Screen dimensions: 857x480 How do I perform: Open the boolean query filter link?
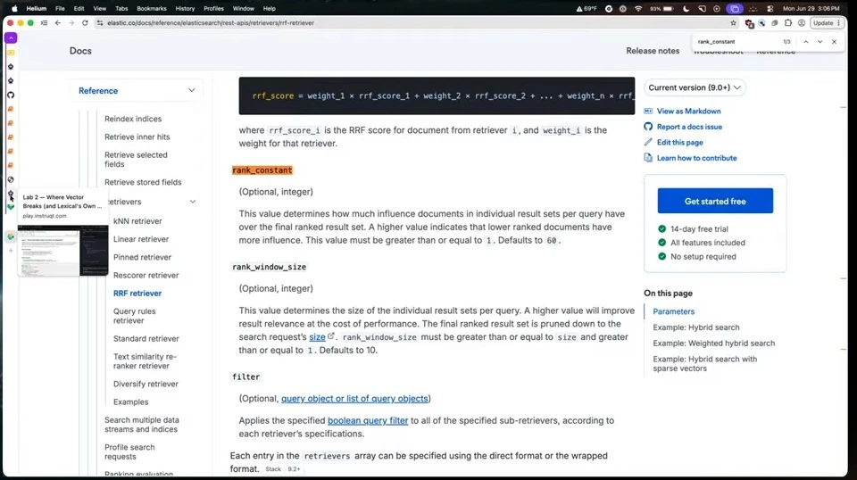(x=368, y=420)
